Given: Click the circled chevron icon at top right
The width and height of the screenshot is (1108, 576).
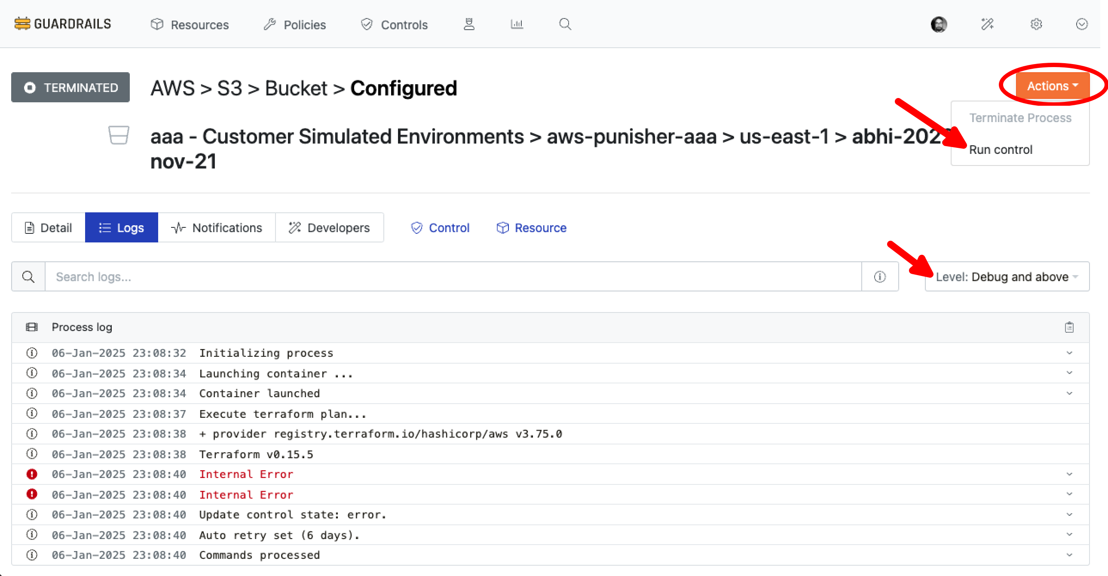Looking at the screenshot, I should (x=1081, y=25).
